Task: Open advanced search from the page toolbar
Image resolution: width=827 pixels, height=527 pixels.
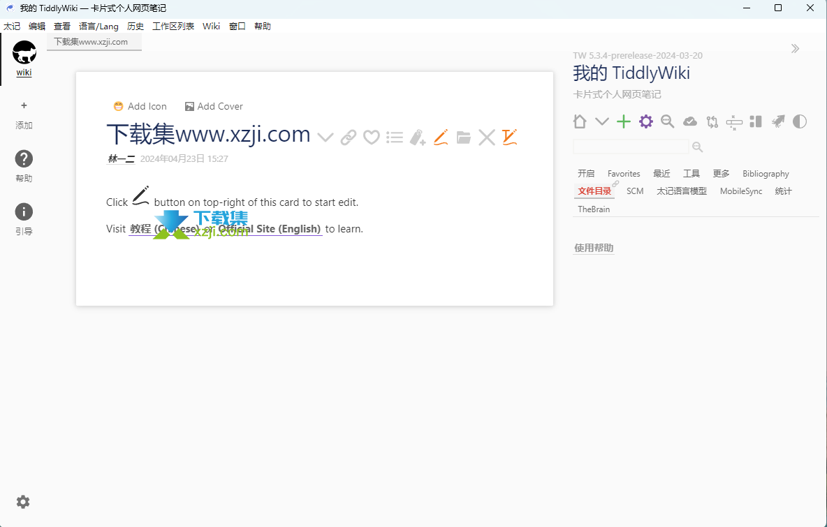Action: click(x=668, y=121)
